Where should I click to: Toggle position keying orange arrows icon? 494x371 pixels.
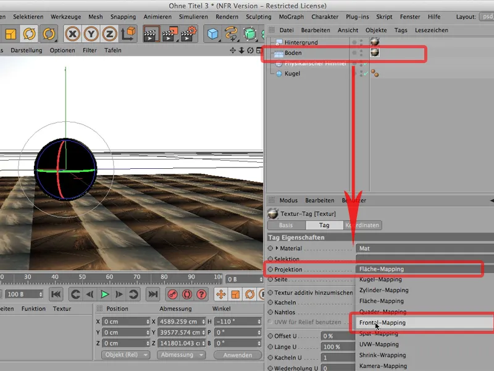(221, 294)
